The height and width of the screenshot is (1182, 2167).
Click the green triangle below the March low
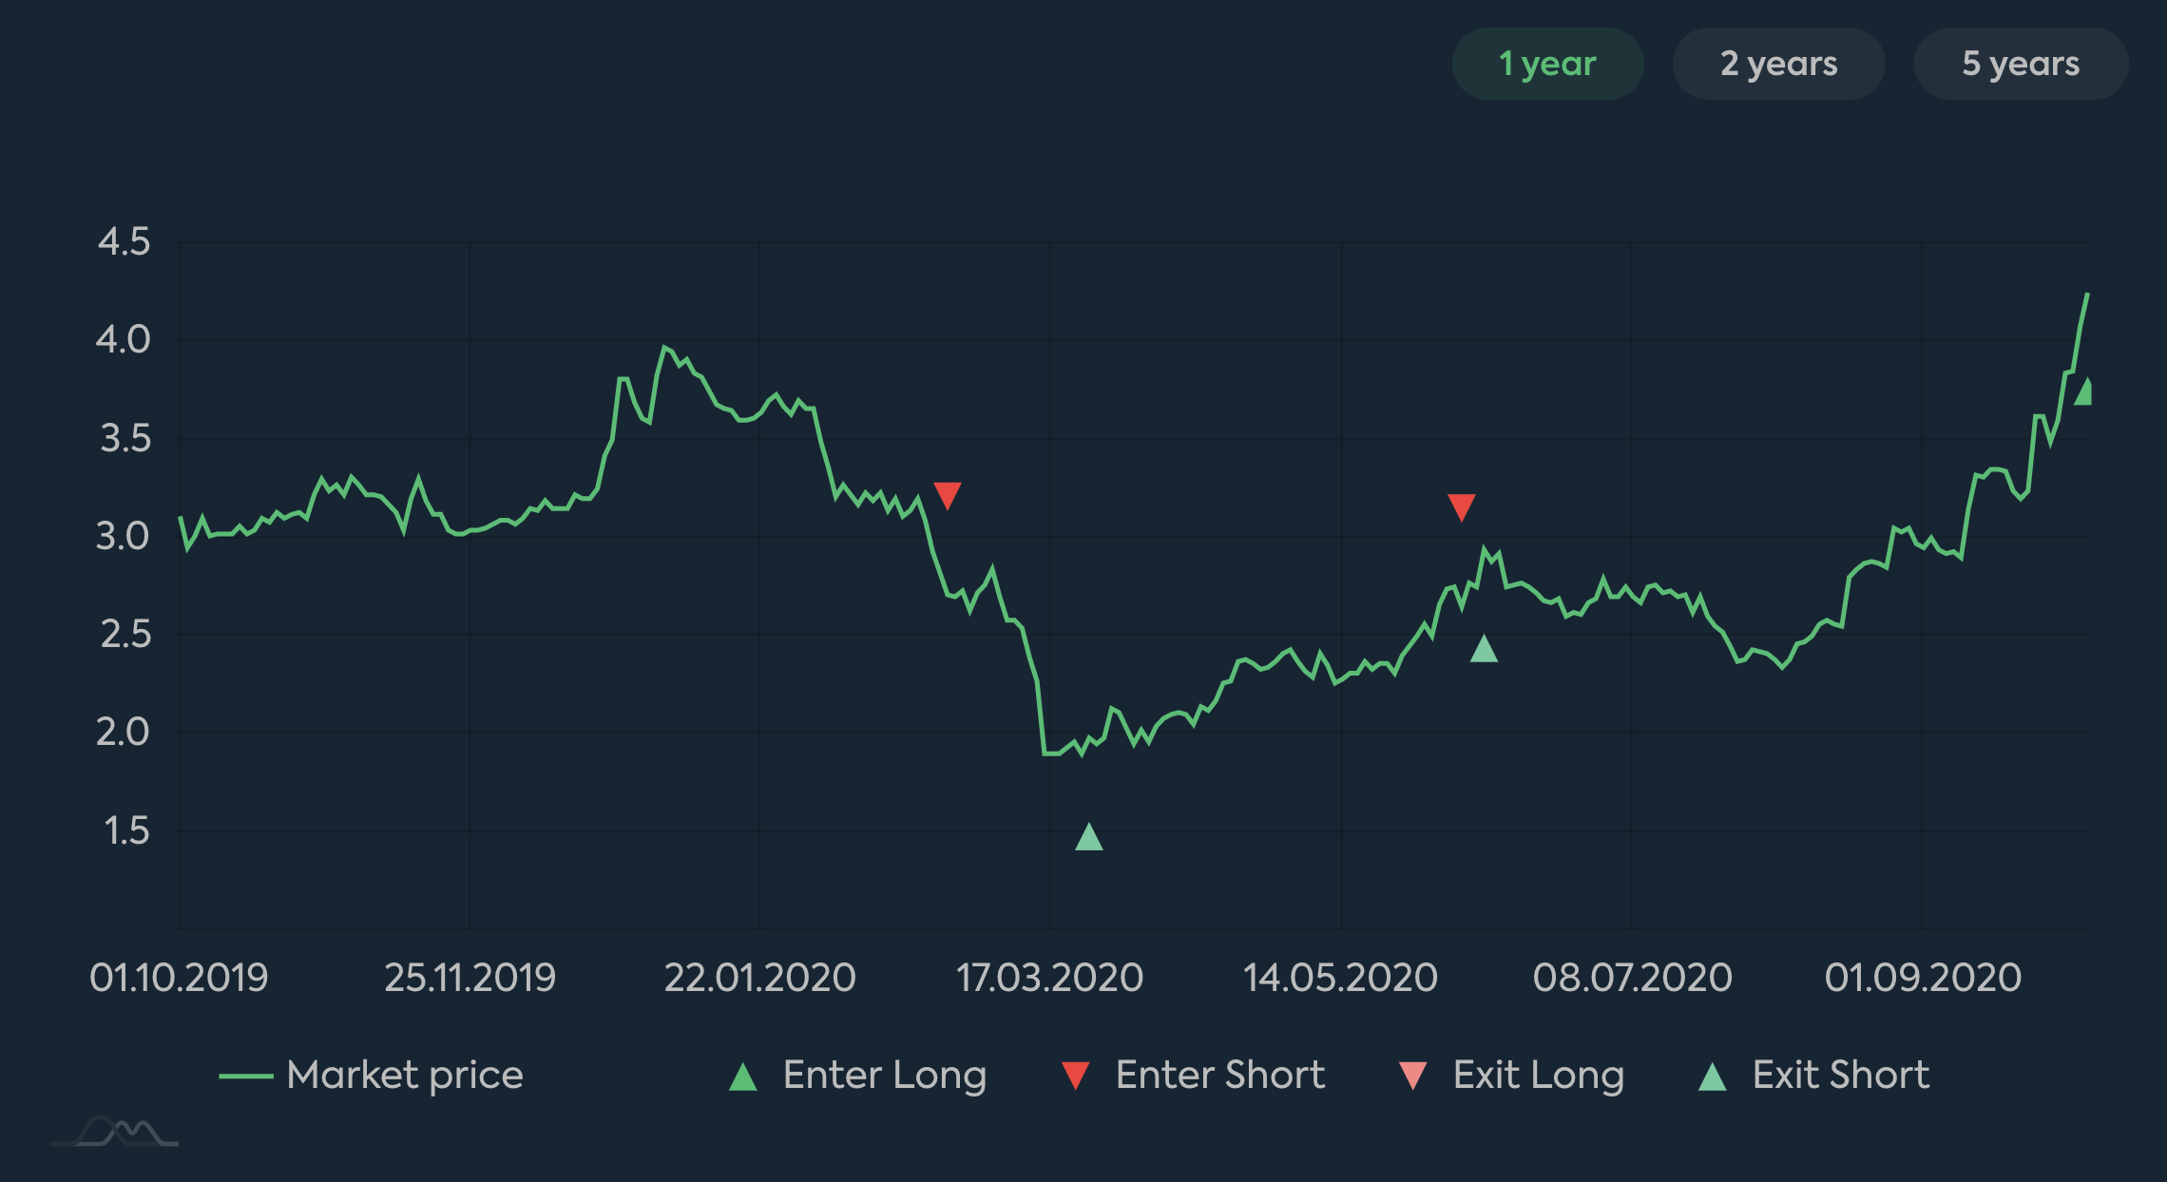(1088, 838)
